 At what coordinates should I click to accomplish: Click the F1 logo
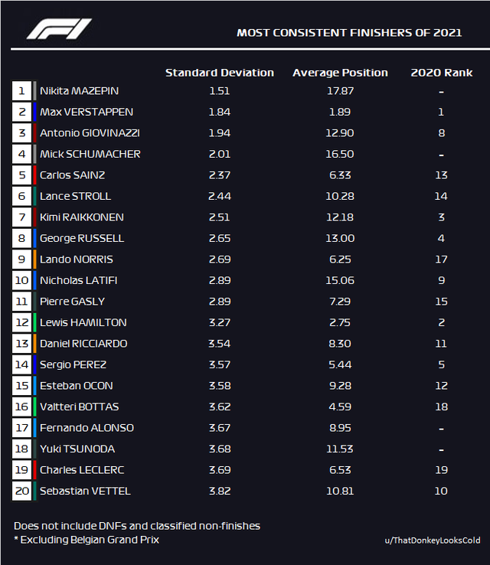point(59,29)
